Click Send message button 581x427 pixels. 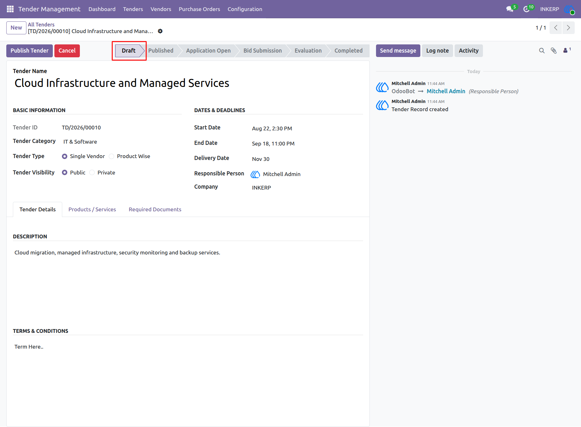pos(398,51)
